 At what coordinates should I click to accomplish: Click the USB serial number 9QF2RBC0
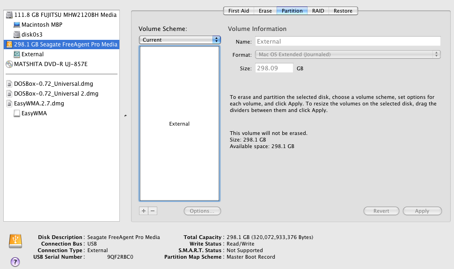(120, 257)
